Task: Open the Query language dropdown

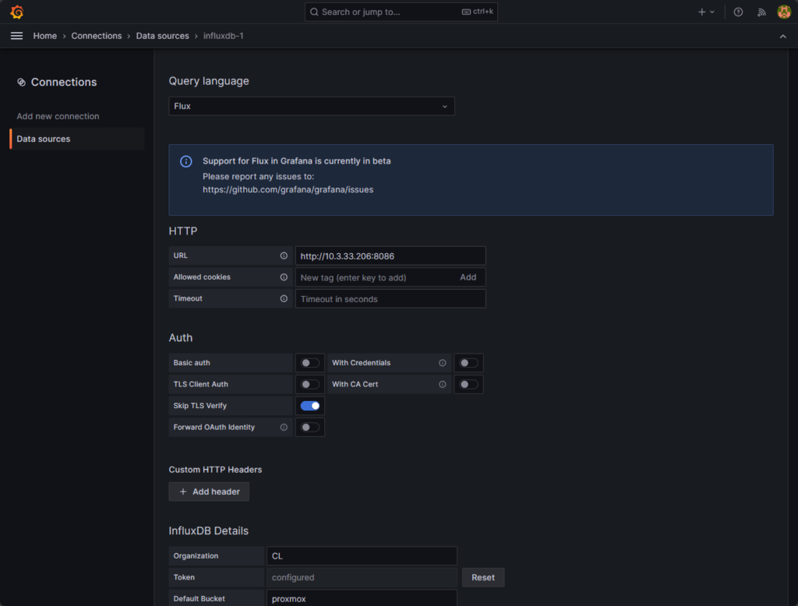Action: click(312, 106)
